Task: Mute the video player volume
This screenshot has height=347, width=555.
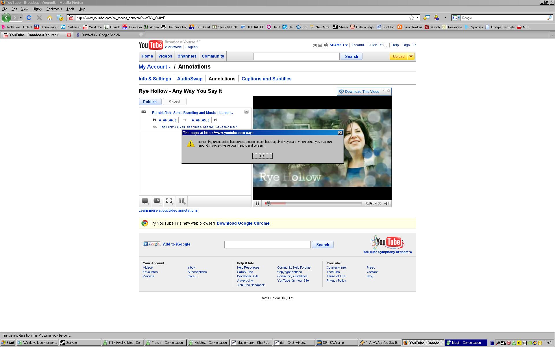Action: click(x=387, y=203)
